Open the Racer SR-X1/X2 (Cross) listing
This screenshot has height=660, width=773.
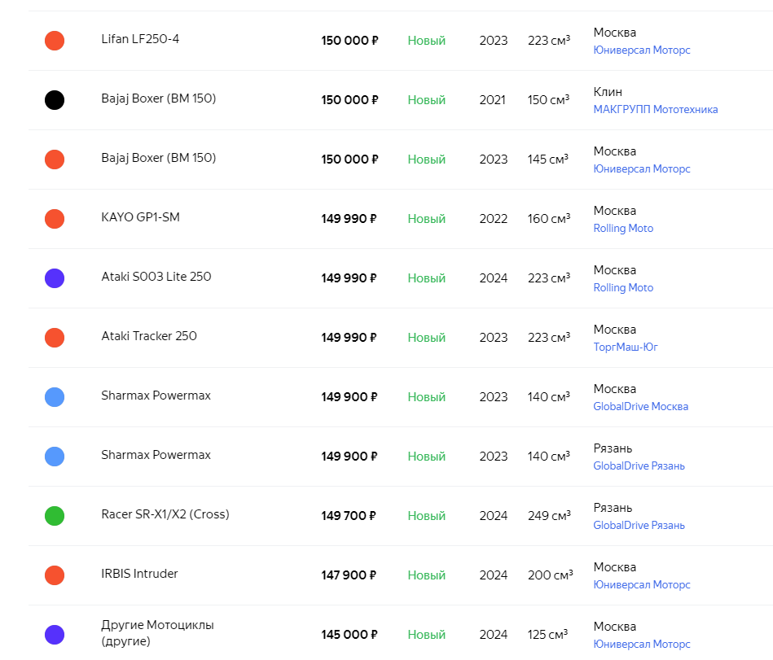(x=165, y=514)
